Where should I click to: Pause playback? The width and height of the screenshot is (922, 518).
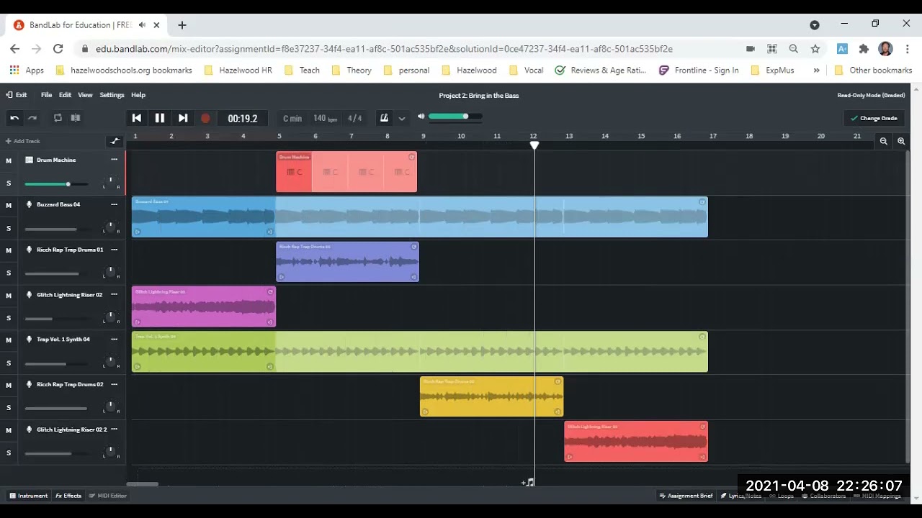coord(160,118)
